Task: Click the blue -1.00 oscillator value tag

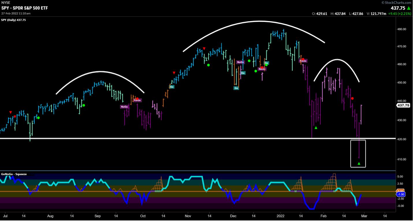Action: point(401,194)
